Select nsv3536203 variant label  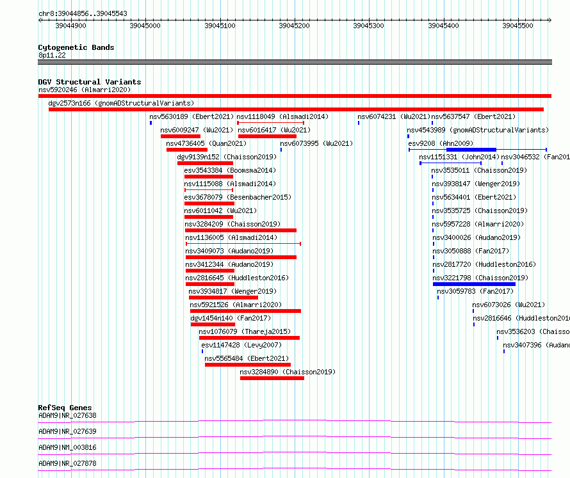[533, 331]
